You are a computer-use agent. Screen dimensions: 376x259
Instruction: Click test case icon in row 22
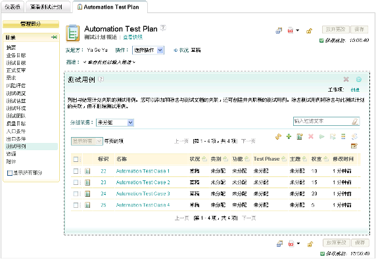point(87,171)
